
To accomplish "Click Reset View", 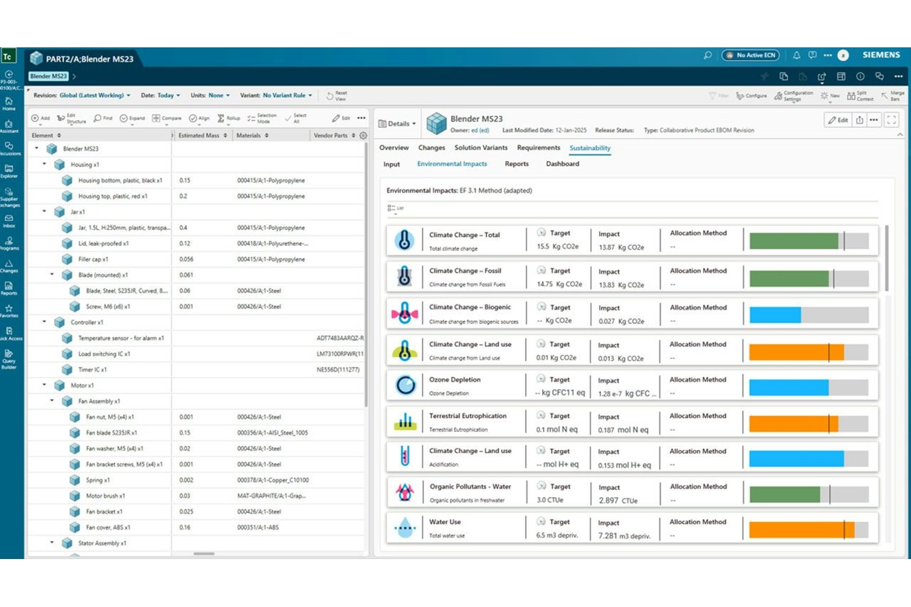I will pos(337,96).
